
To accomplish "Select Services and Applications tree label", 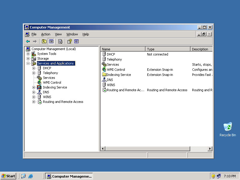I will (56, 63).
